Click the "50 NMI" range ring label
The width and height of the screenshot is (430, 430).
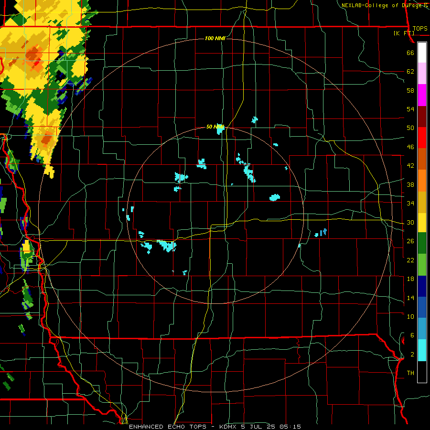(x=215, y=127)
